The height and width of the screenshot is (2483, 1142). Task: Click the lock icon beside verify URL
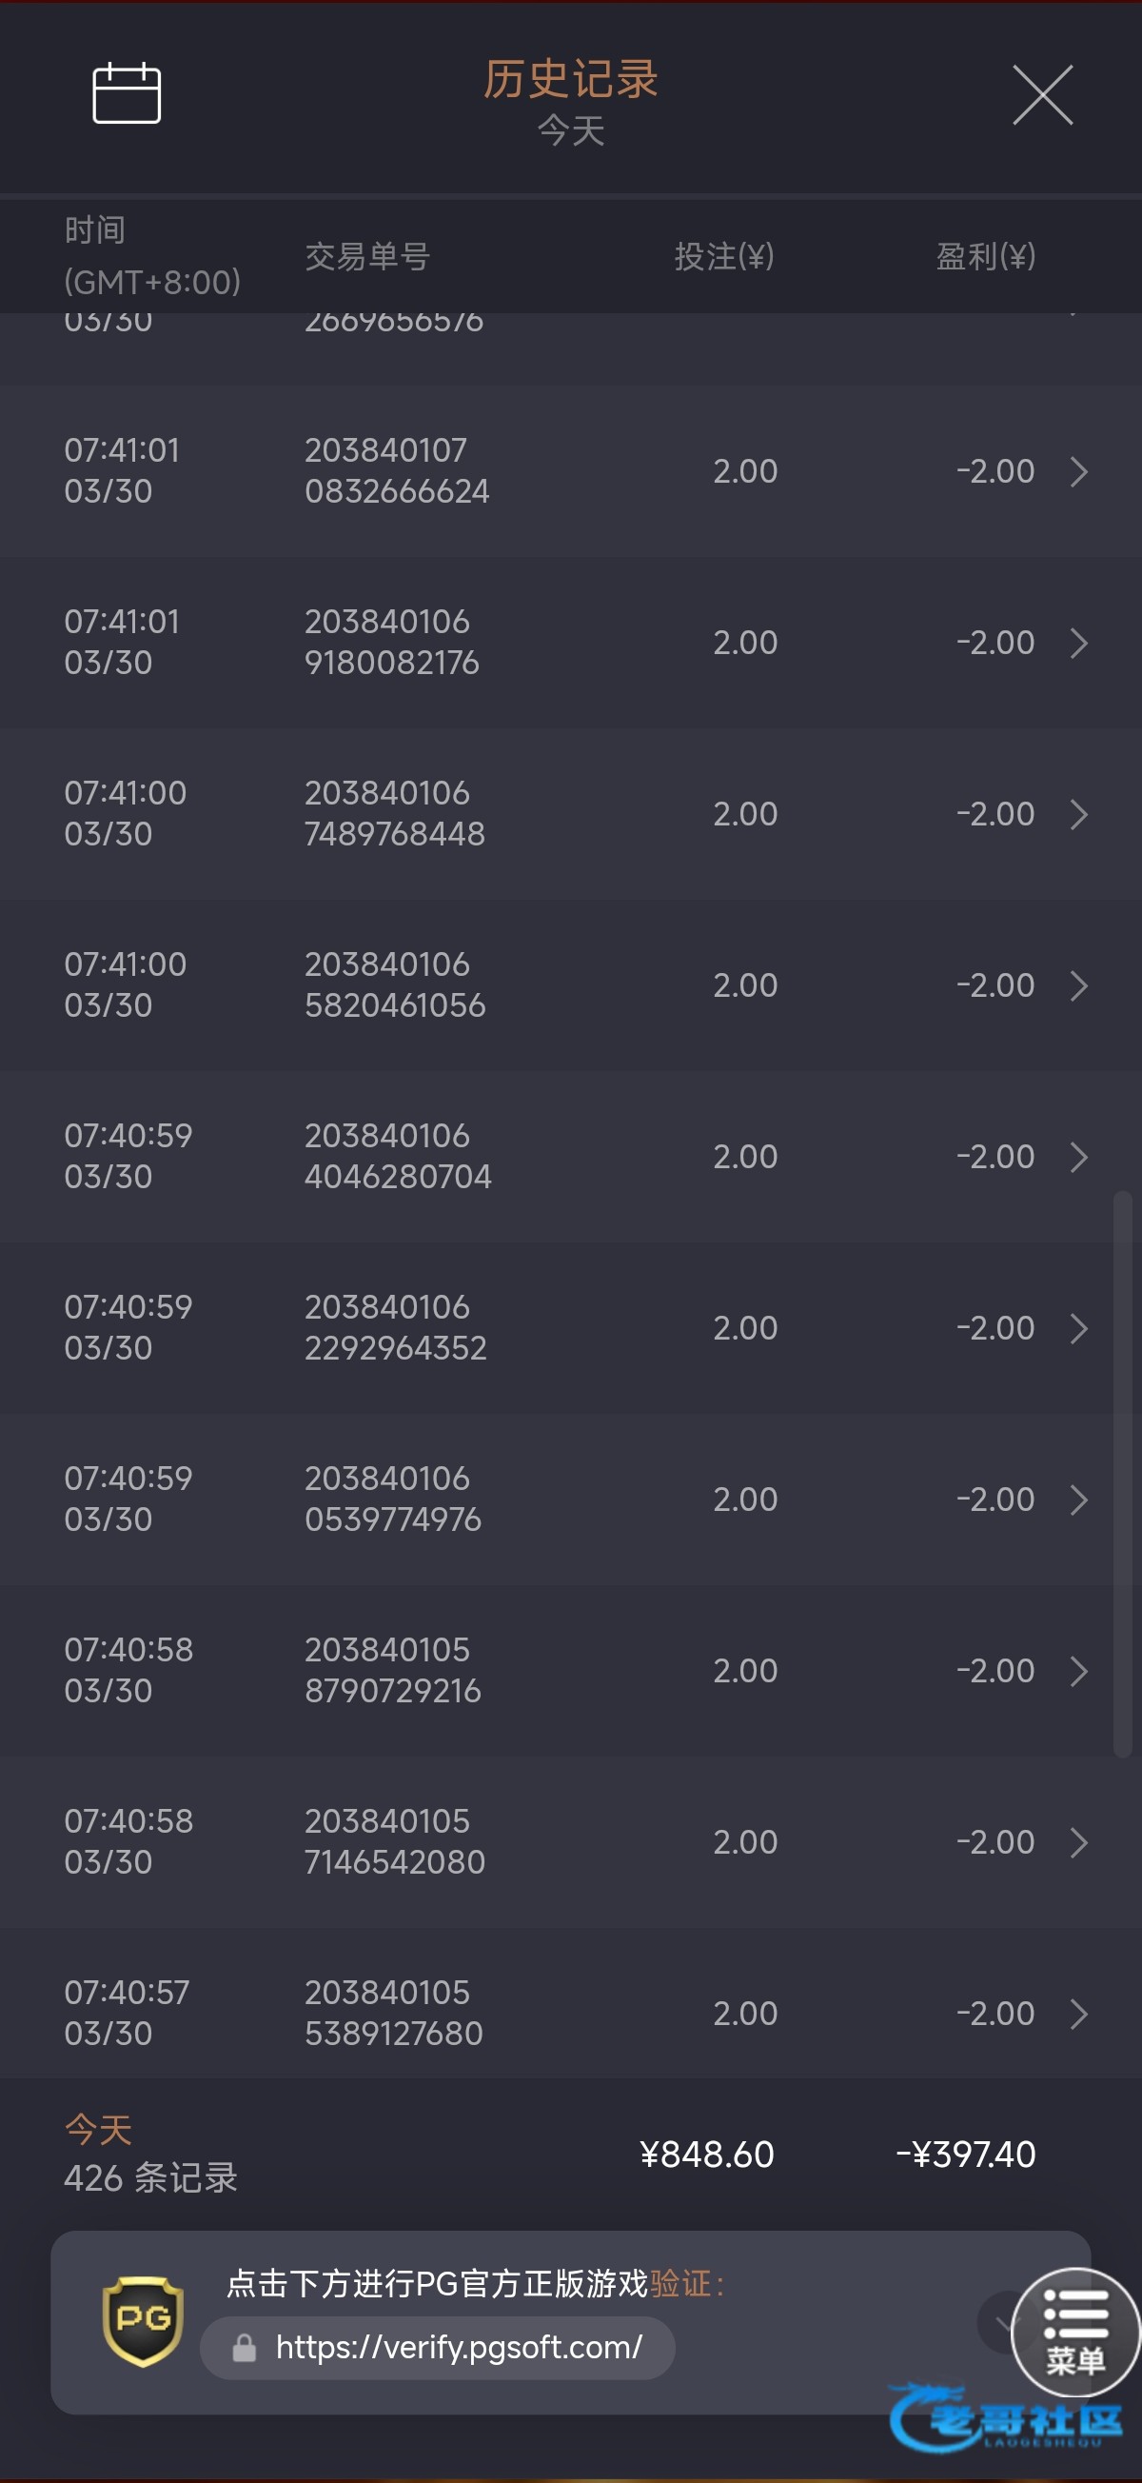click(245, 2348)
